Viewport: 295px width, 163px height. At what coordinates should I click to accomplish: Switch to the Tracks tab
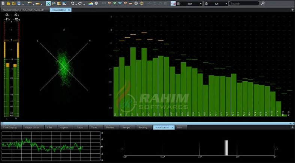pyautogui.click(x=79, y=128)
